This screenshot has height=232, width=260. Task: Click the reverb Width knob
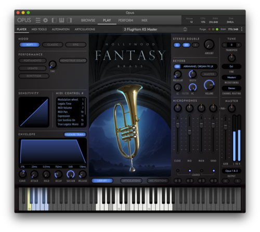click(192, 74)
